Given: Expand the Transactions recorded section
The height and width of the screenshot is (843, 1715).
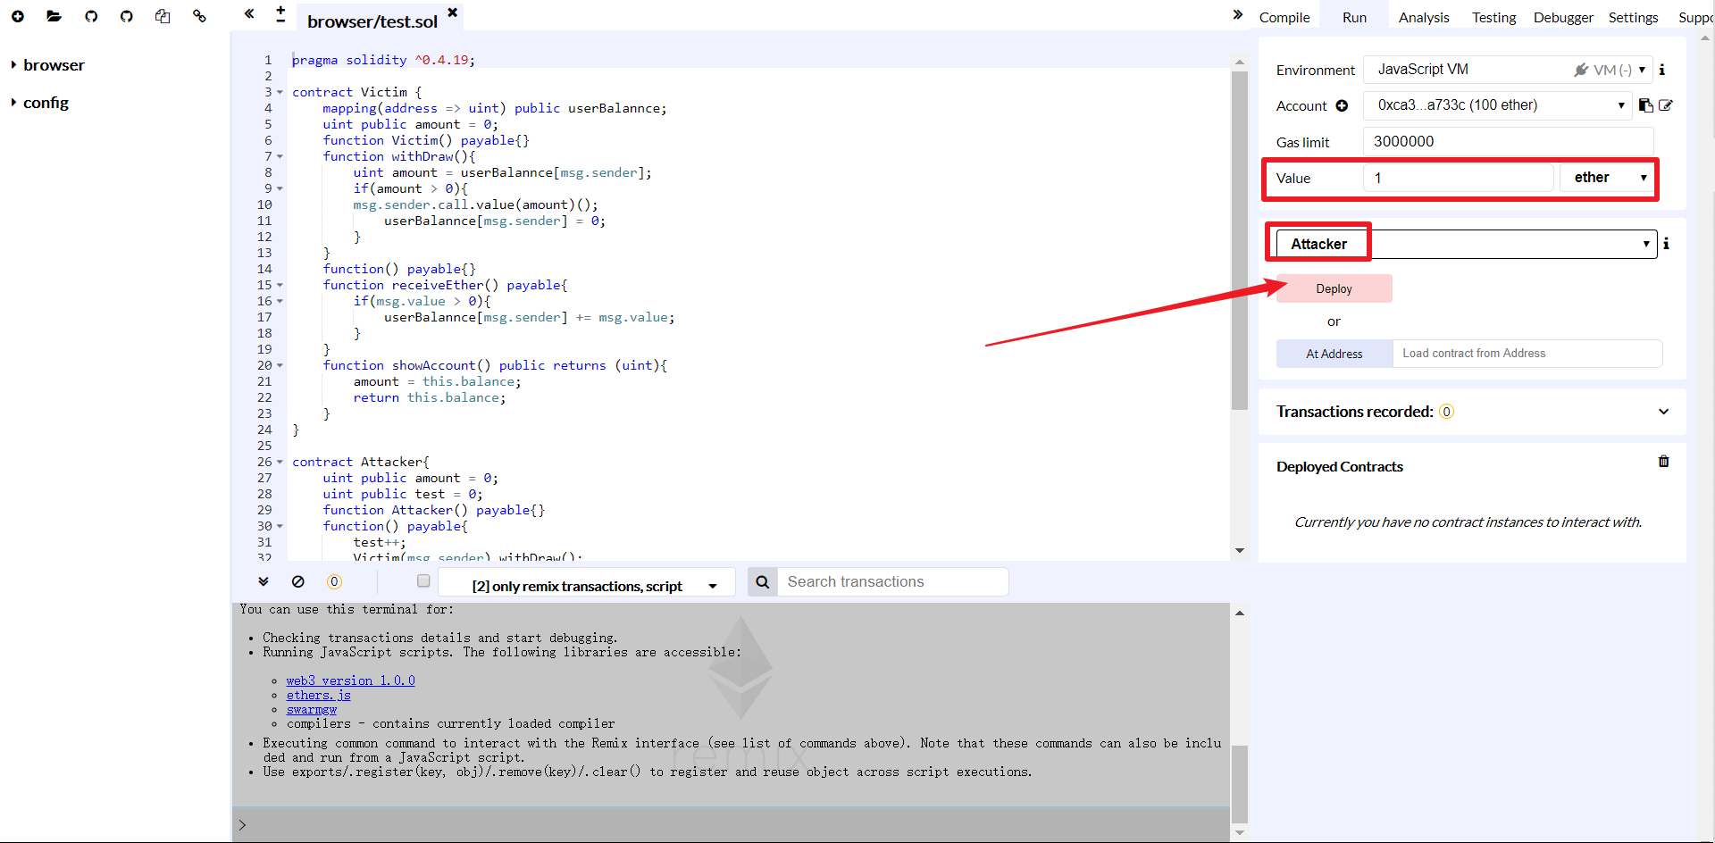Looking at the screenshot, I should 1663,412.
